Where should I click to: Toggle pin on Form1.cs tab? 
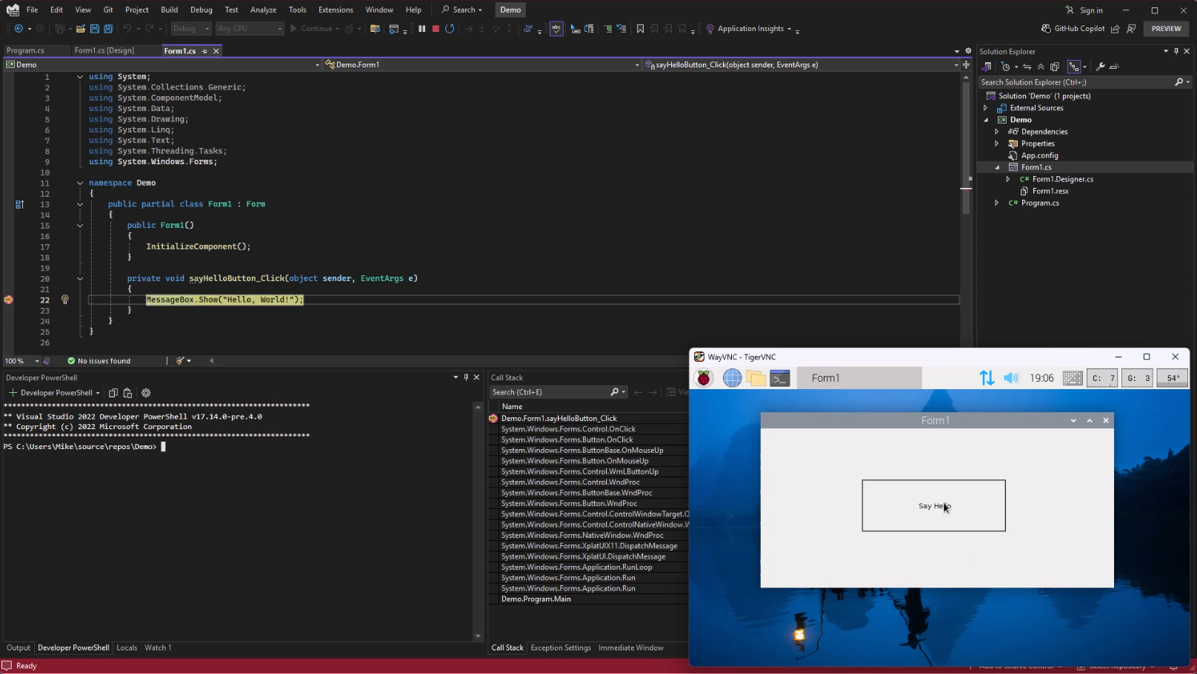(x=204, y=51)
